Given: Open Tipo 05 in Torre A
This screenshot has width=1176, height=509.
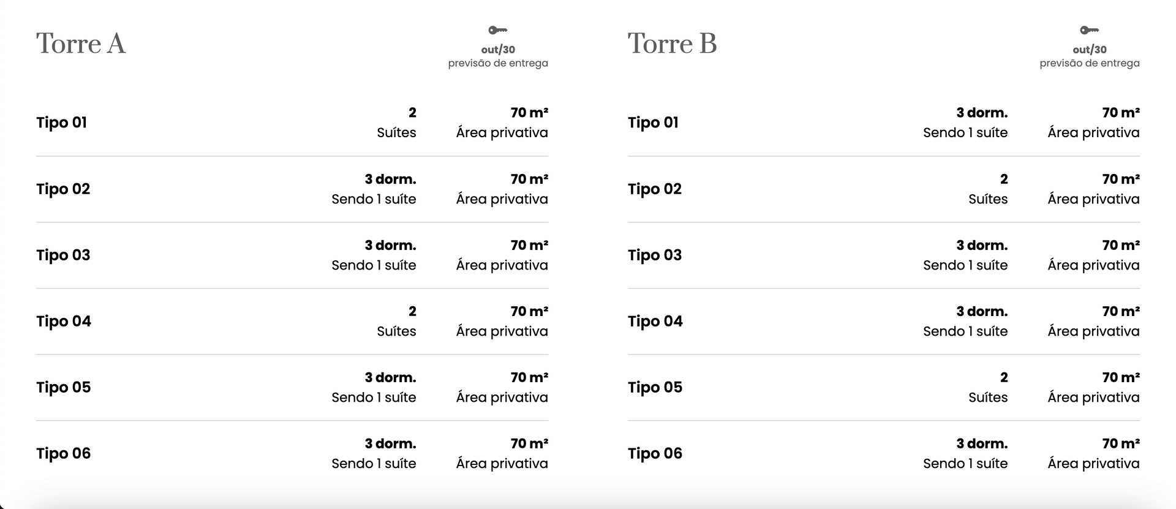Looking at the screenshot, I should point(64,387).
